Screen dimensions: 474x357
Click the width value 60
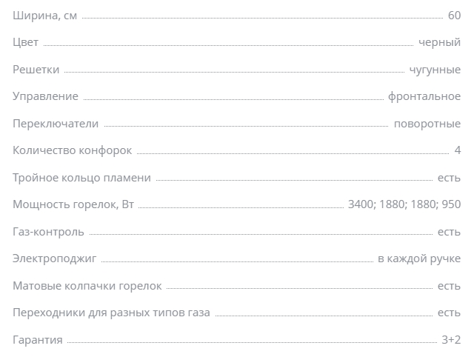point(454,16)
